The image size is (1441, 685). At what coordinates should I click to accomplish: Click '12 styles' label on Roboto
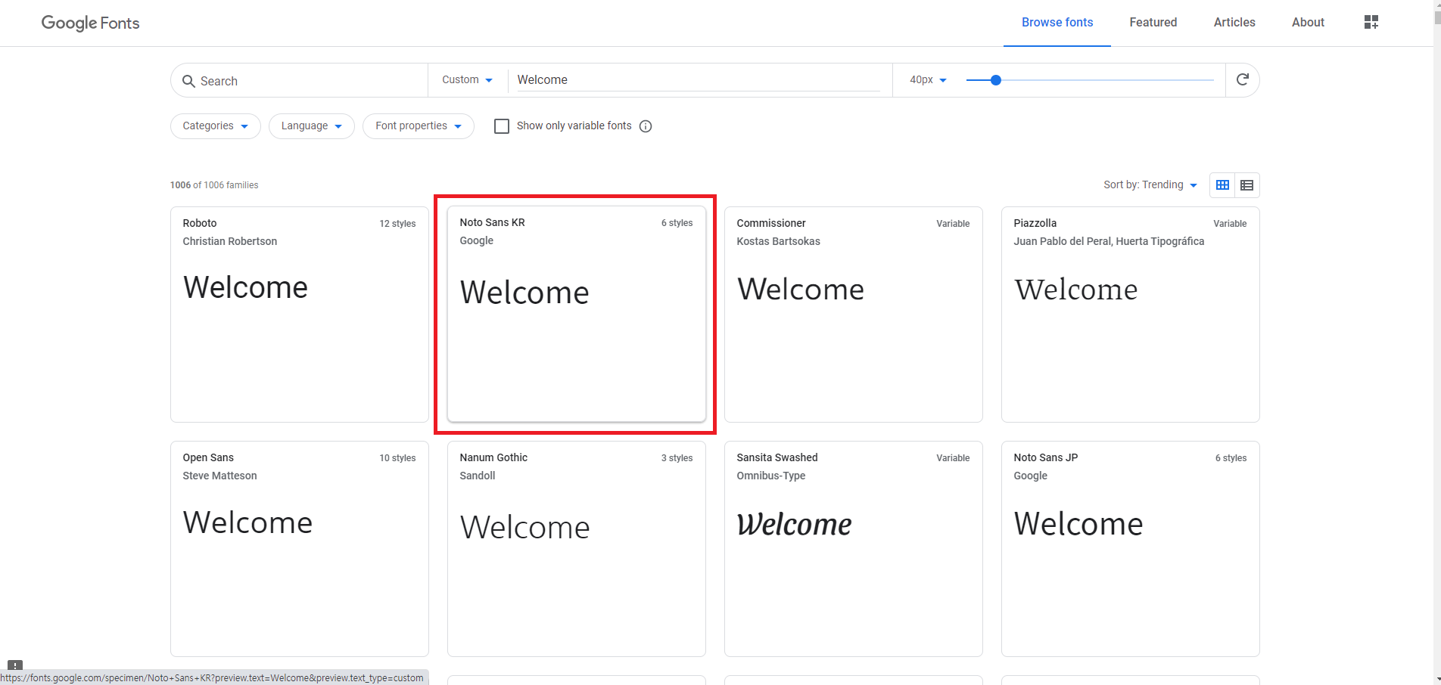(x=397, y=224)
